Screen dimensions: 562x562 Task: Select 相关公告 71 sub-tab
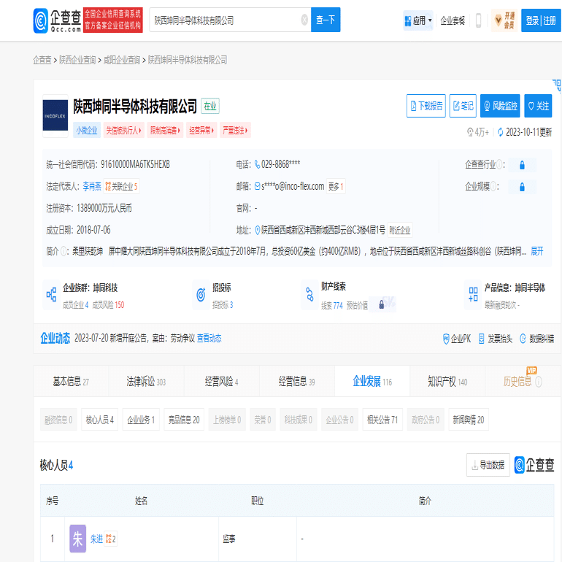pos(382,420)
